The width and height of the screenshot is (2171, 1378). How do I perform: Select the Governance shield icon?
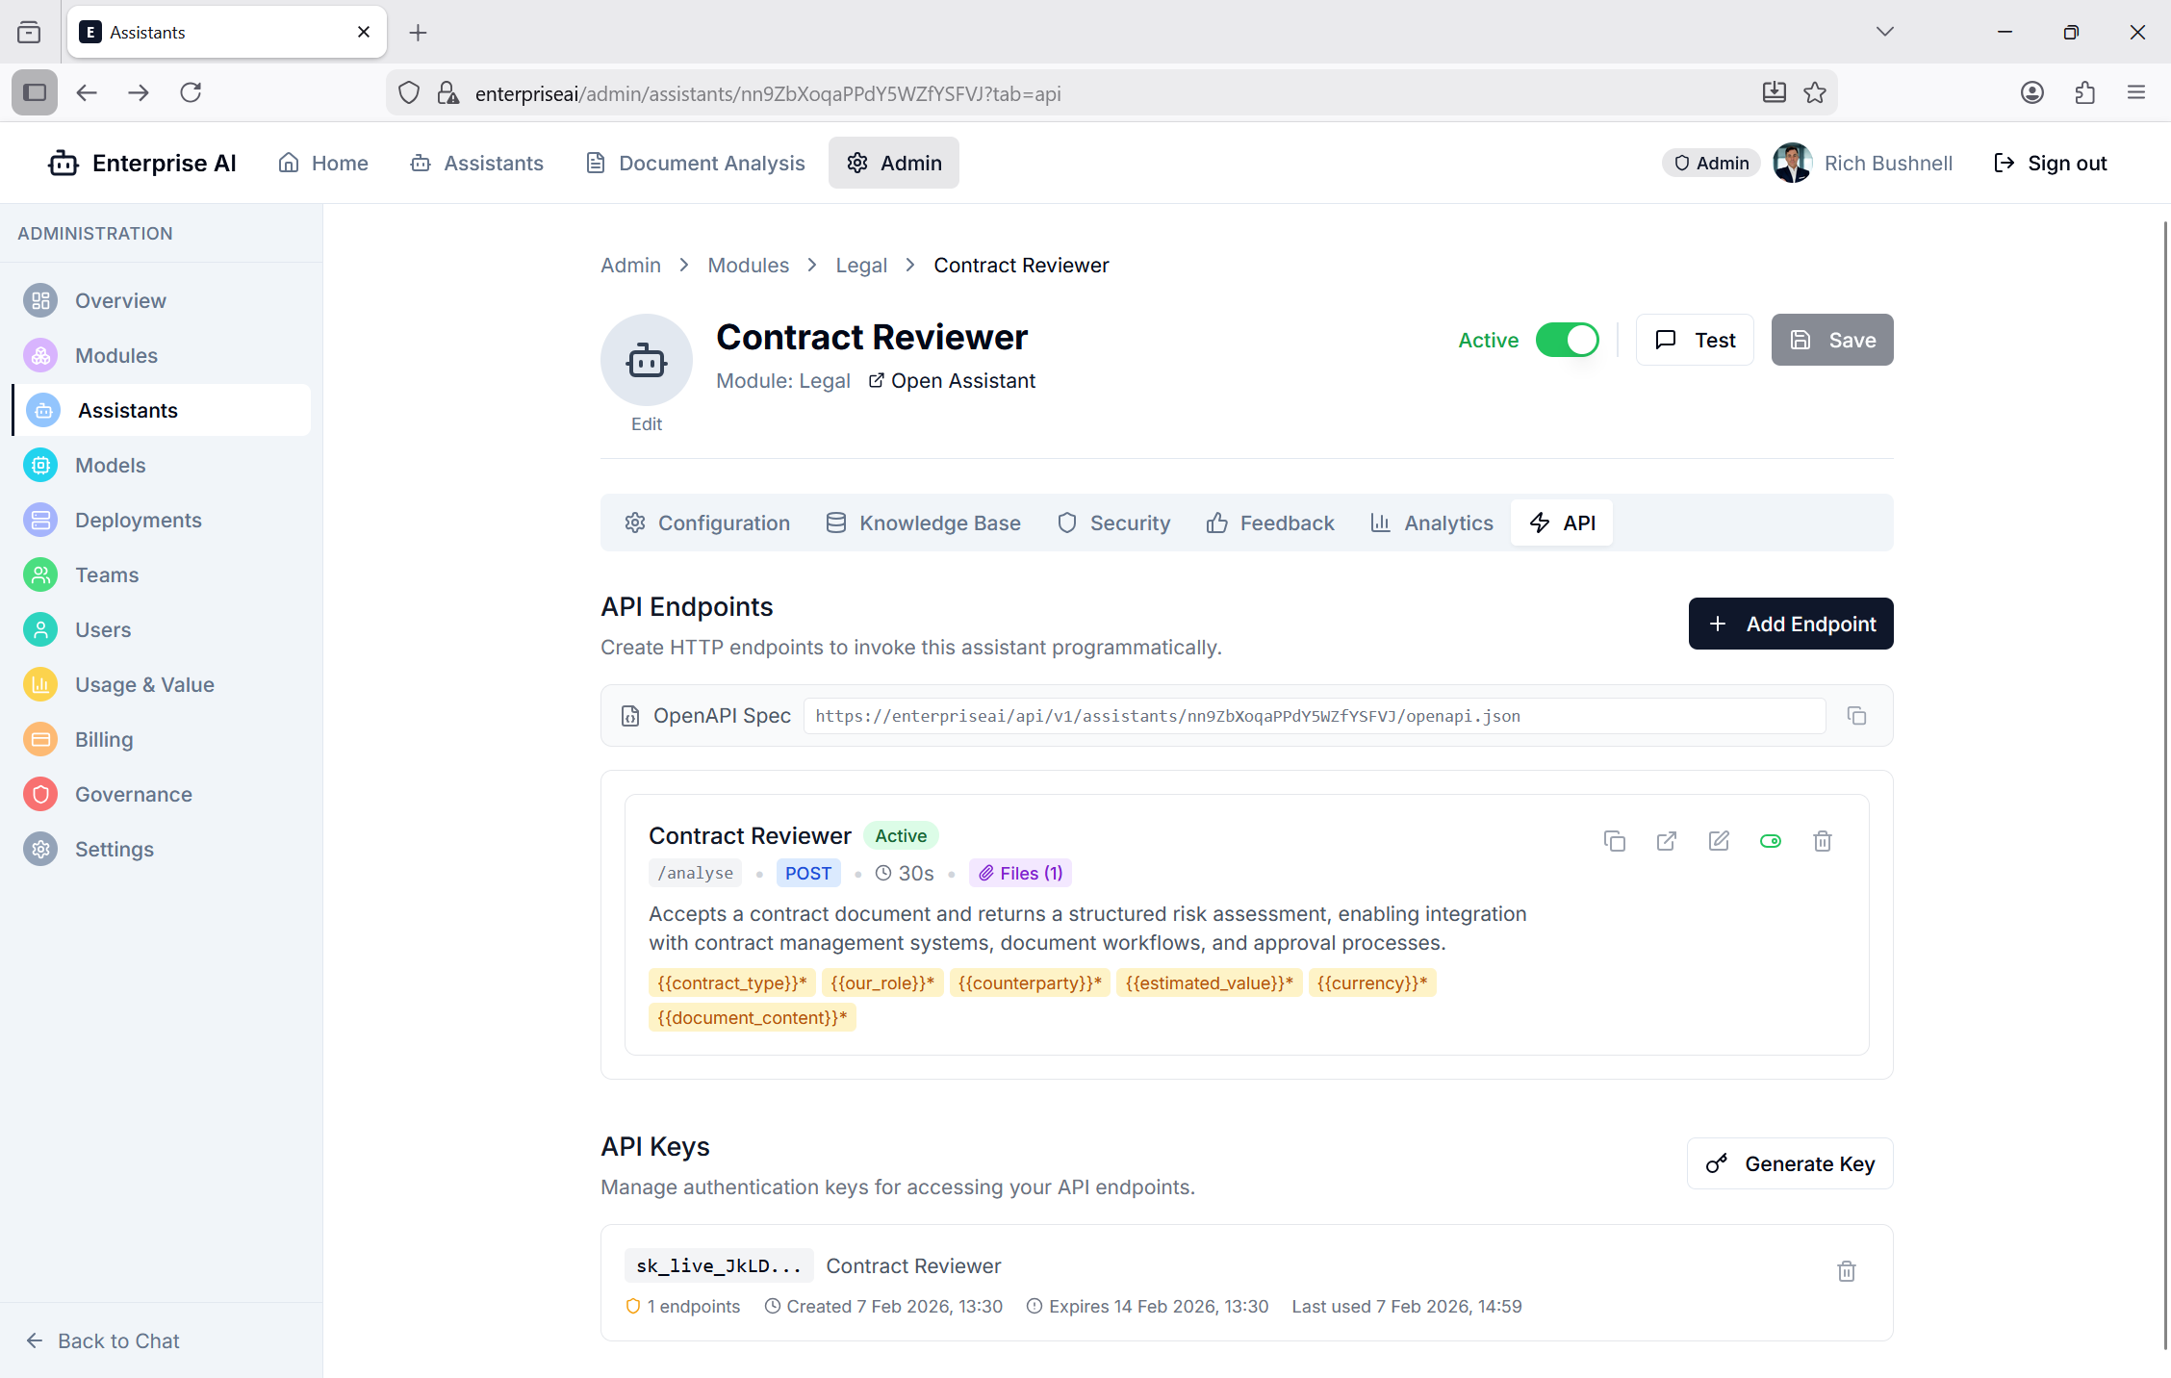click(40, 794)
